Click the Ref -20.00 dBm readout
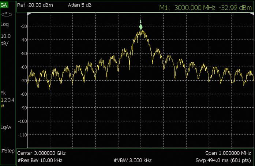255x166 pixels. [35, 5]
